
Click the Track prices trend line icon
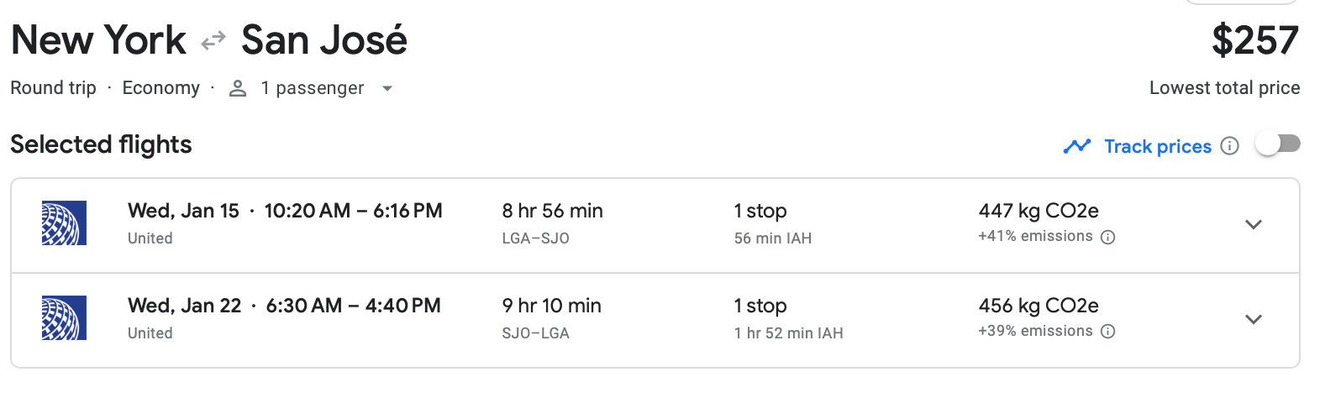point(1076,146)
